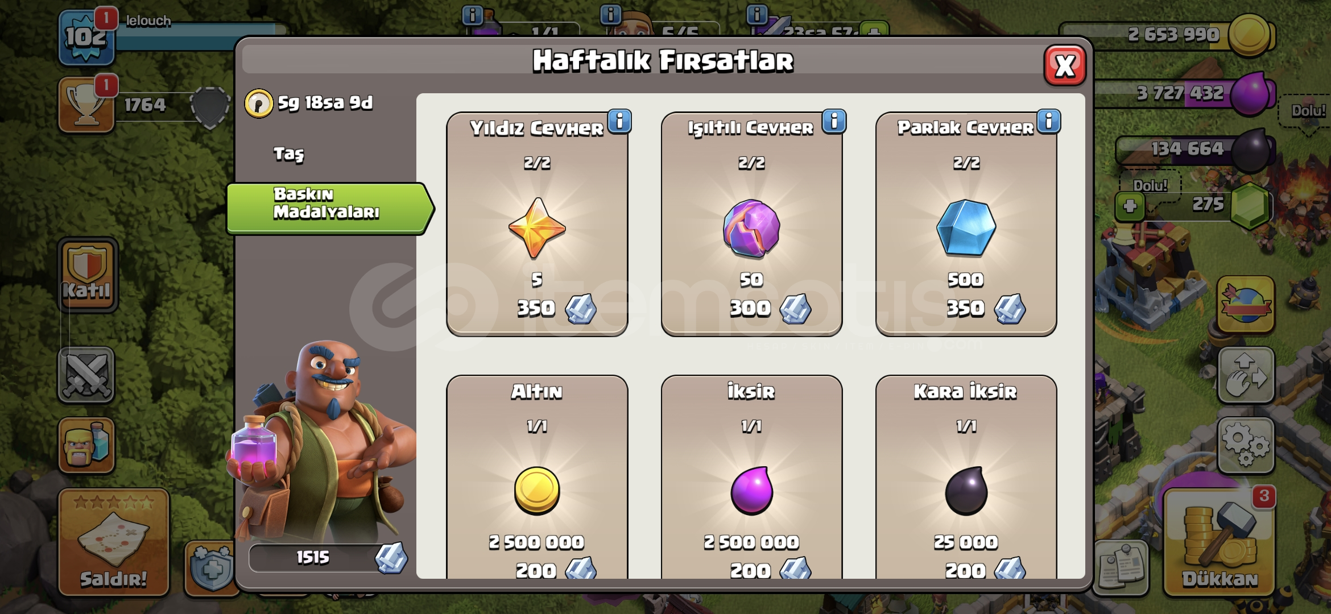This screenshot has height=614, width=1331.
Task: Buy the Yıldız Cevher star ore
Action: tap(537, 224)
